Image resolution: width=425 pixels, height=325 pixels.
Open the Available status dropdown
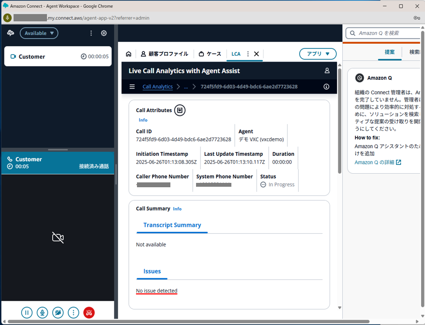point(39,33)
